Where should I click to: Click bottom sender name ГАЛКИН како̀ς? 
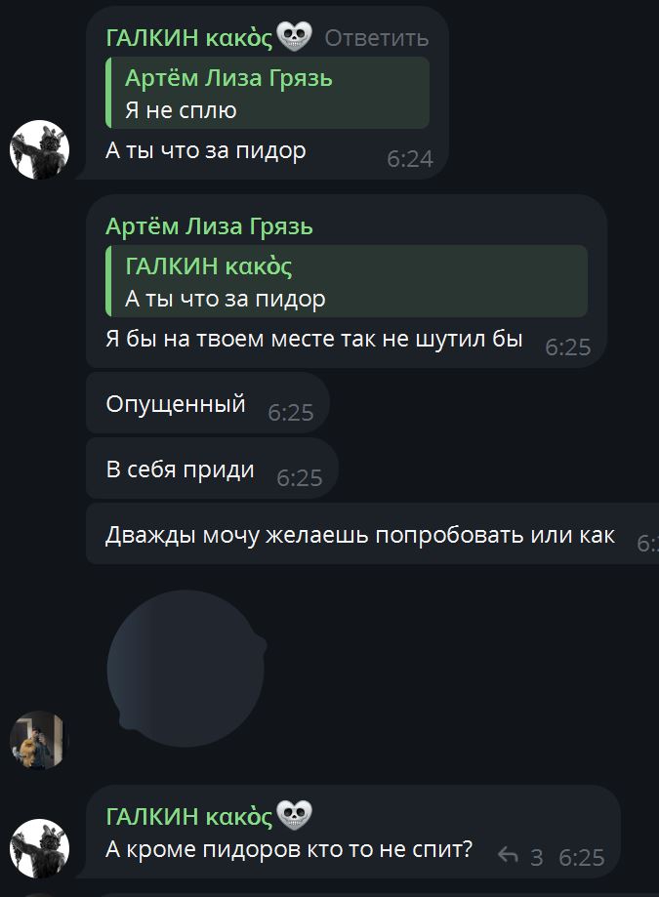(x=189, y=817)
